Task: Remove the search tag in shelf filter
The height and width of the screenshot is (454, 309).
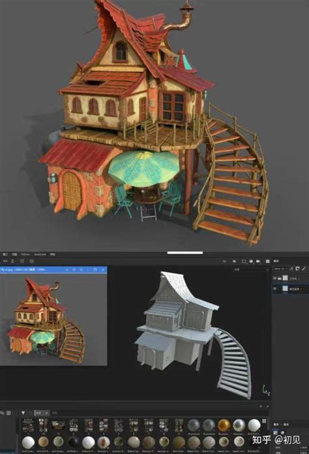Action: (46, 413)
